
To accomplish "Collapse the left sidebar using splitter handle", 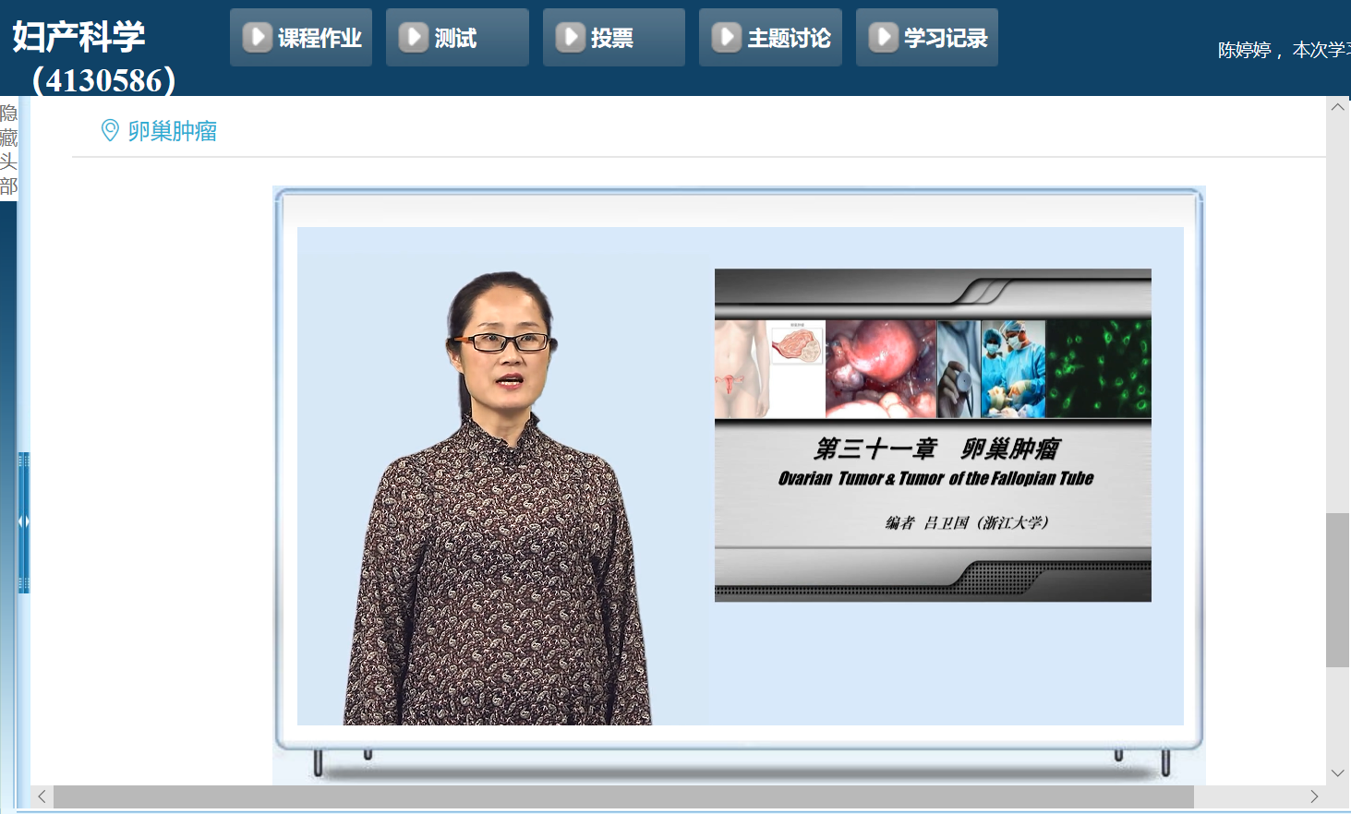I will tap(24, 521).
